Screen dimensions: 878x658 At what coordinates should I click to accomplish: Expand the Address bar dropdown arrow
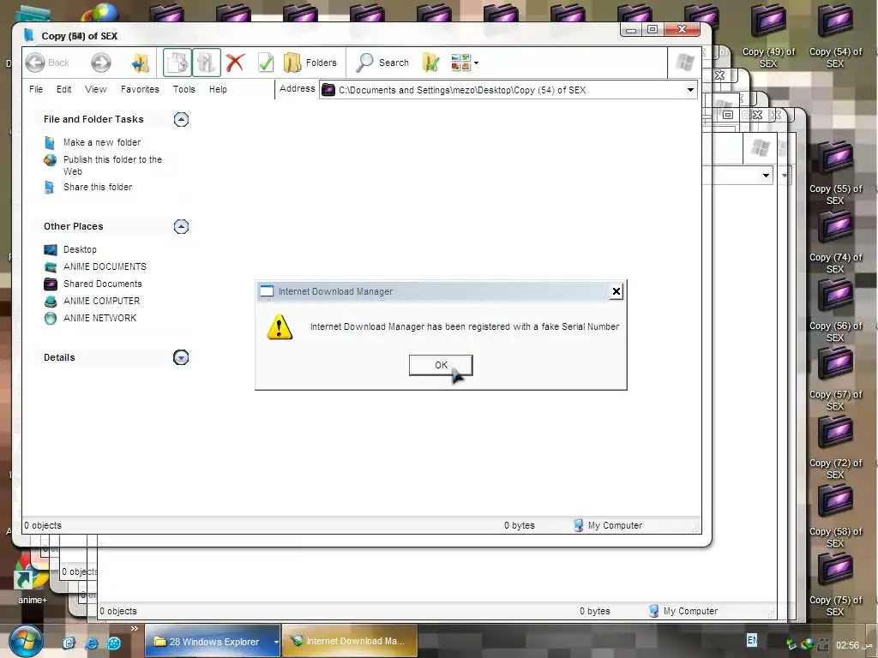(x=690, y=90)
